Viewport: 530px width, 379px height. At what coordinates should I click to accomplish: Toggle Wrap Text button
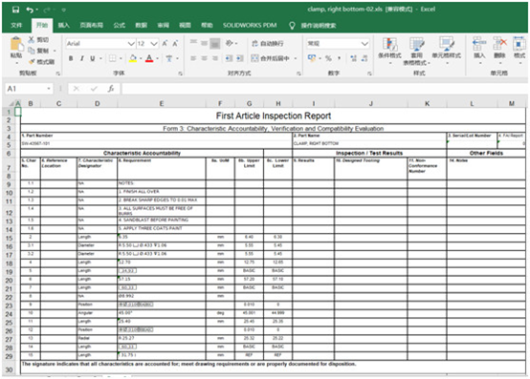268,44
